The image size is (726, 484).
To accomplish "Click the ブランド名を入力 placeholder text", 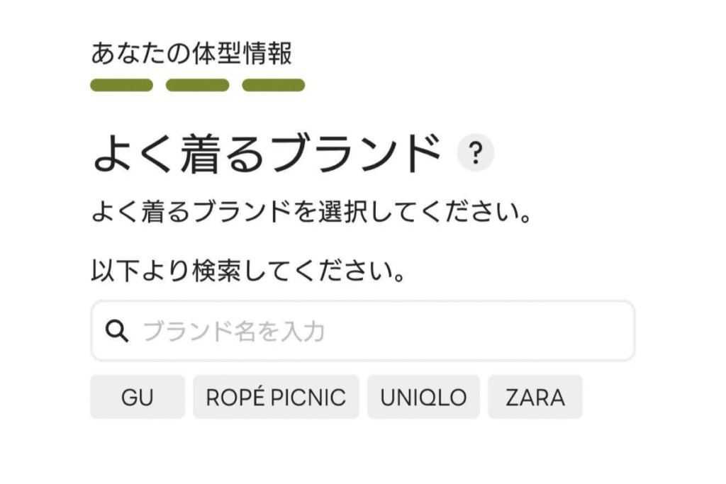I will point(234,331).
